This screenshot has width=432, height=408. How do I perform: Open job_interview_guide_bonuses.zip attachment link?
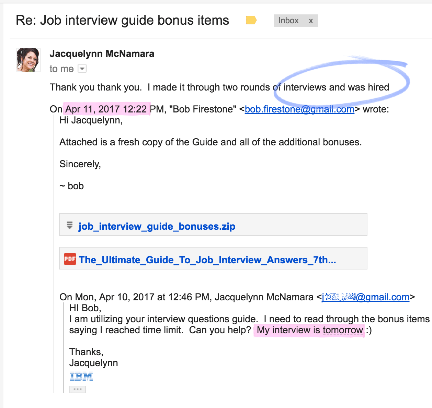(x=157, y=226)
